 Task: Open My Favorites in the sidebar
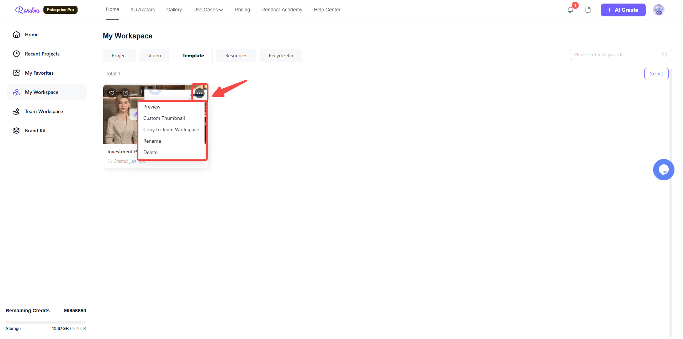[47, 73]
